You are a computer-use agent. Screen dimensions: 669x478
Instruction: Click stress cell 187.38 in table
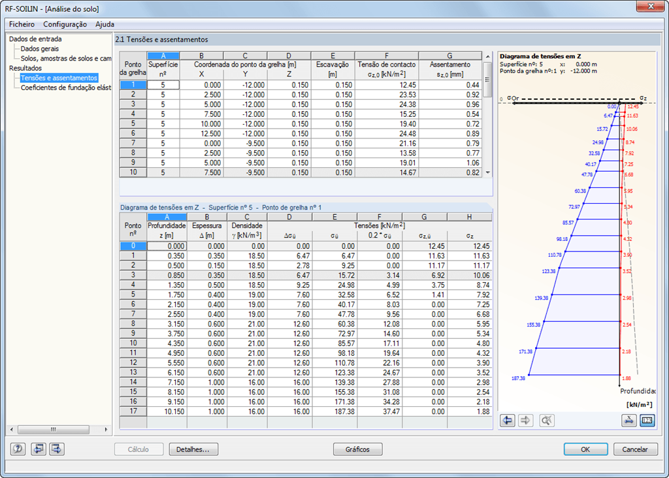click(x=334, y=411)
